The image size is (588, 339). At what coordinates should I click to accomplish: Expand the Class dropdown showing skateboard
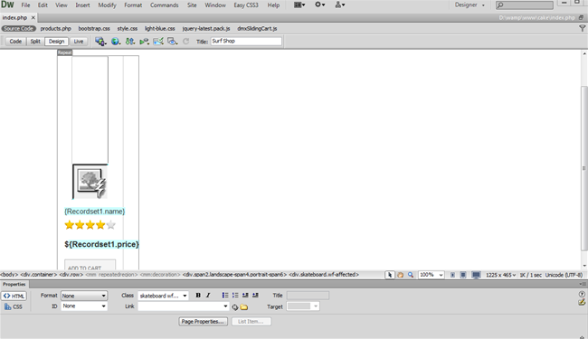click(163, 296)
